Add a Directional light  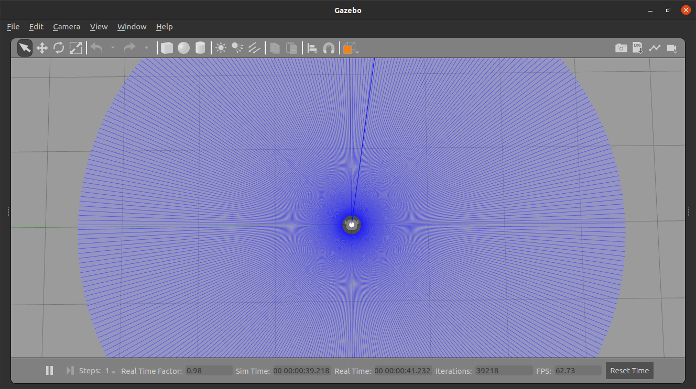(254, 48)
